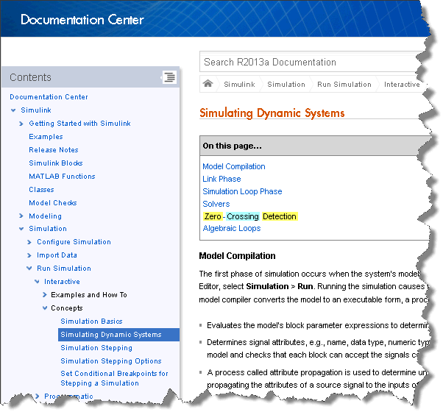Collapse the Concepts tree node
Screen dimensions: 443x412
(x=45, y=308)
